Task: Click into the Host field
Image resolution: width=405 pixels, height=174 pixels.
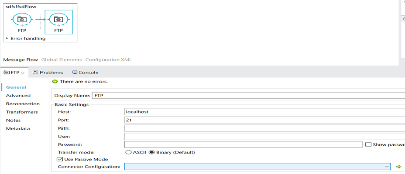Action: [262, 112]
